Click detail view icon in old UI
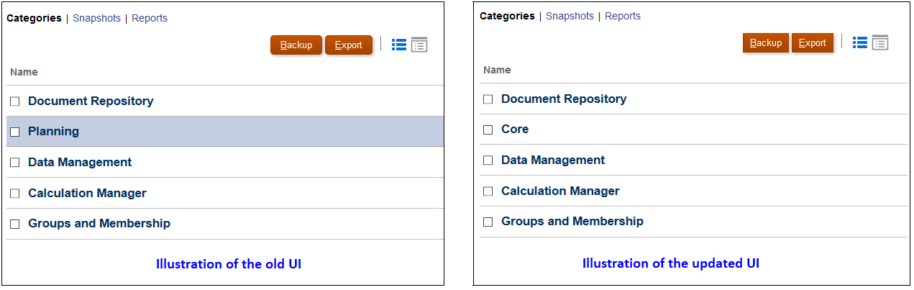Screen dimensions: 914x290 click(x=419, y=45)
